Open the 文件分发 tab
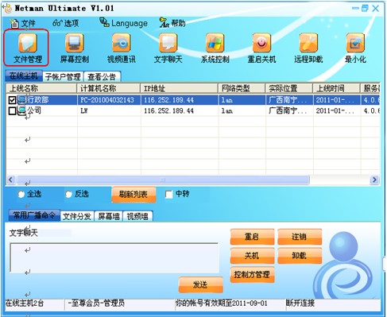Image resolution: width=387 pixels, height=317 pixels. tap(77, 216)
